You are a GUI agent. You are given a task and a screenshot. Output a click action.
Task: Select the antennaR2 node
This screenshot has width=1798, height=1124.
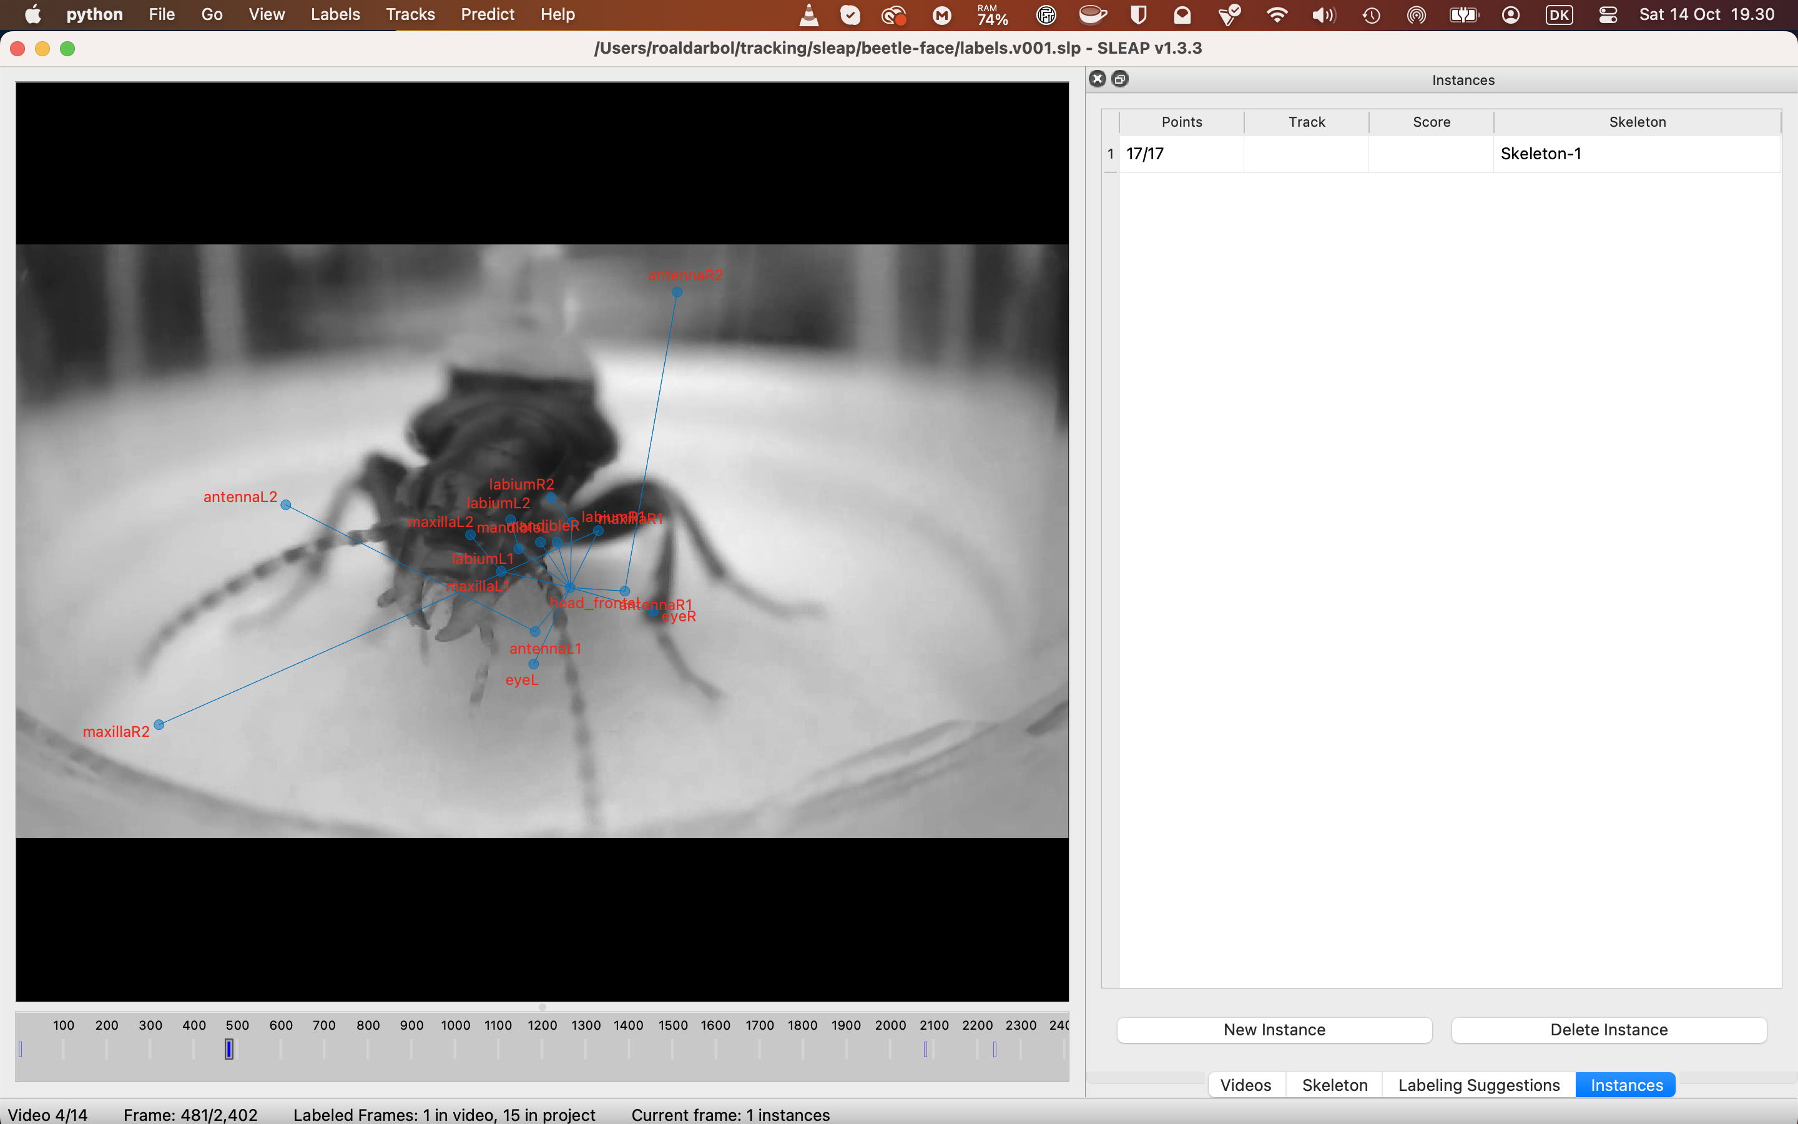click(x=677, y=292)
